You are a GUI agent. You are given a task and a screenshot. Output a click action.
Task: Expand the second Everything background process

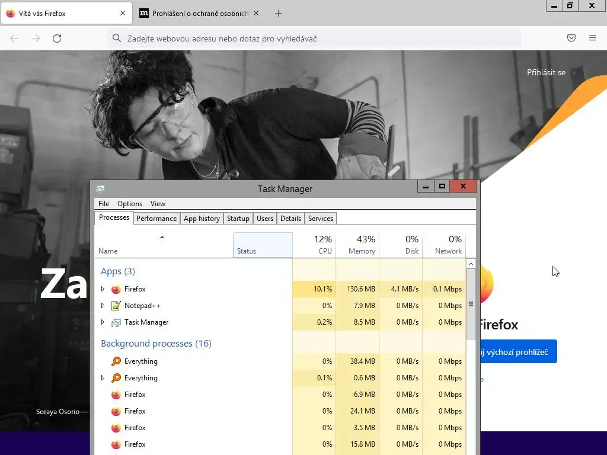click(x=103, y=378)
